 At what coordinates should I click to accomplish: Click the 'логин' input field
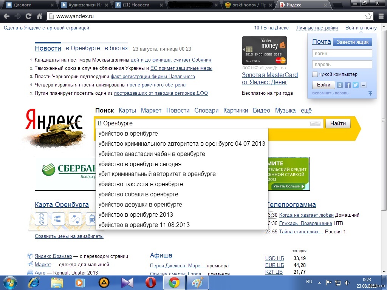[342, 54]
